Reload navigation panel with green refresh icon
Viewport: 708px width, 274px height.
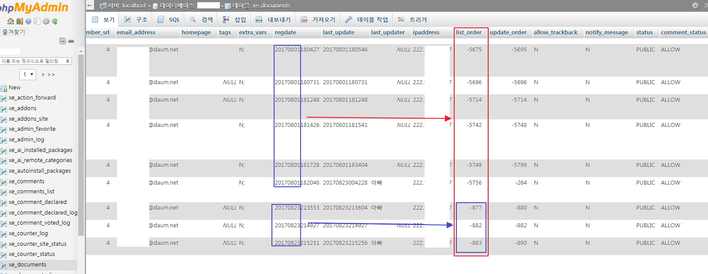tap(55, 21)
